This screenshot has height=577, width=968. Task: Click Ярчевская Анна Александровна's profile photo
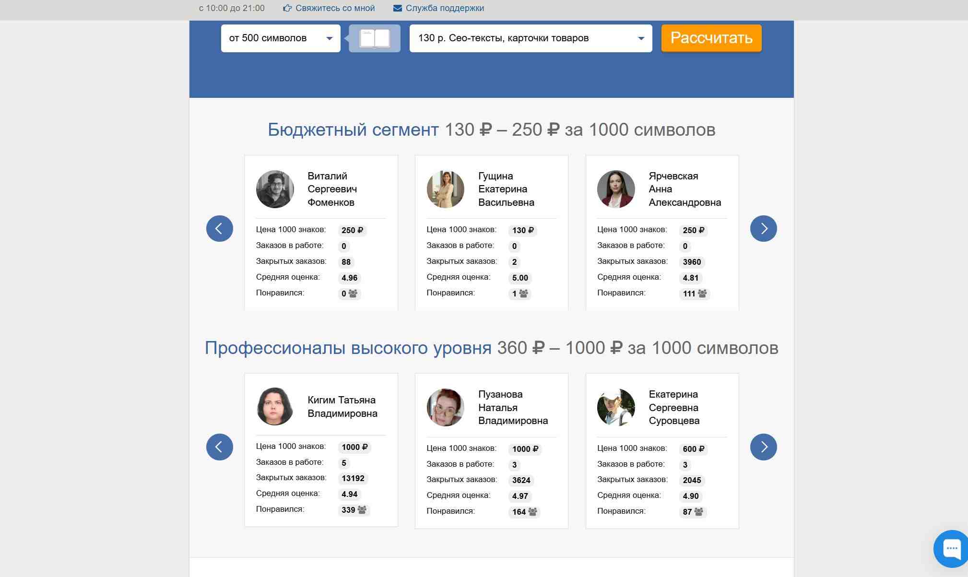pos(616,189)
